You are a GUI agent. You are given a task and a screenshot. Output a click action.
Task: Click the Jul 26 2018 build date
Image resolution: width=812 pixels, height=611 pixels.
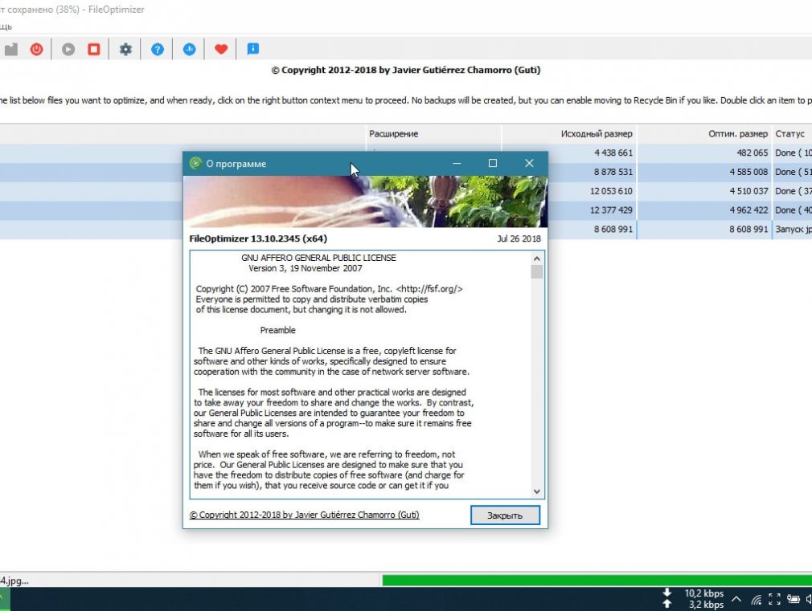point(519,239)
